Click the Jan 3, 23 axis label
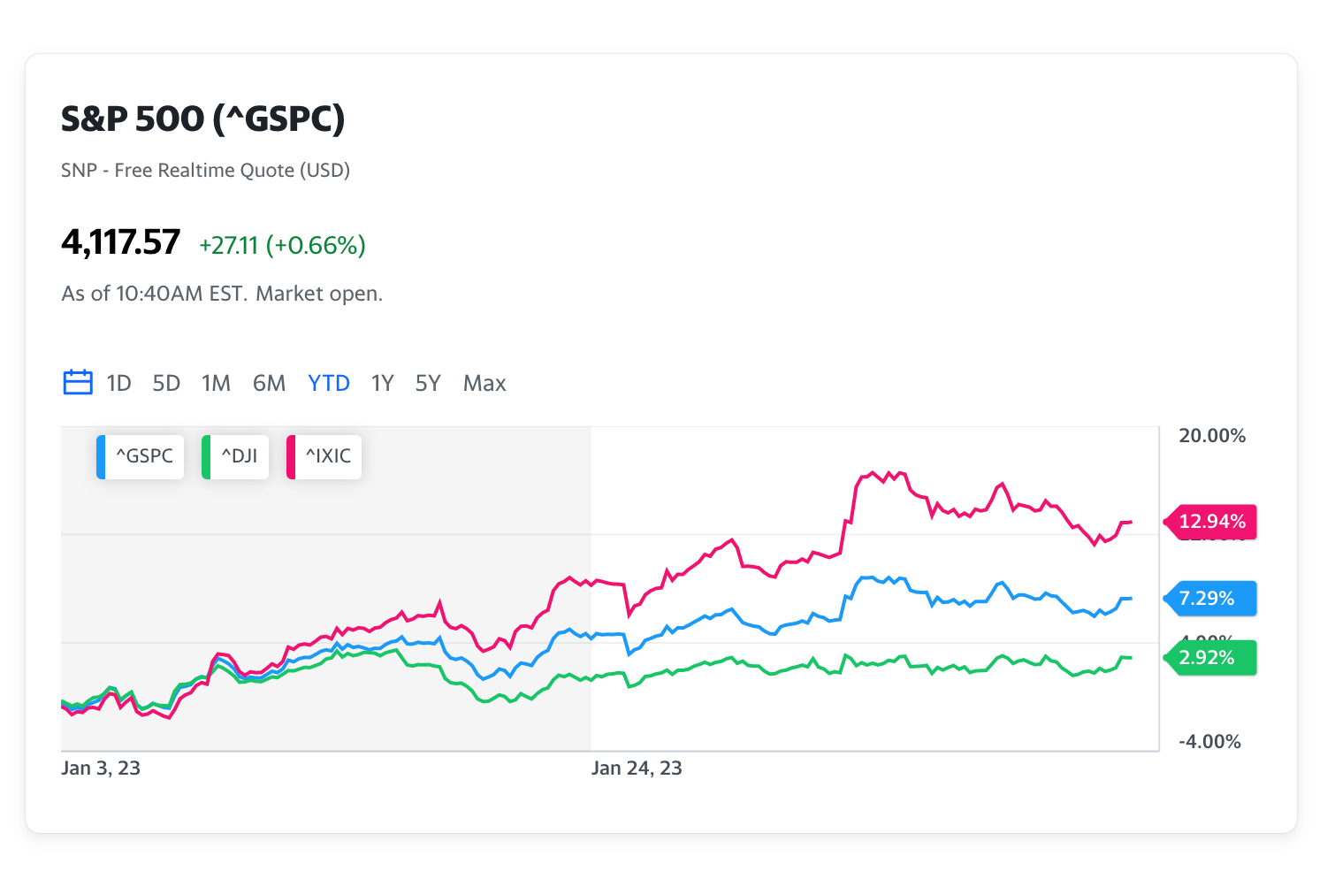Image resolution: width=1335 pixels, height=879 pixels. tap(101, 768)
